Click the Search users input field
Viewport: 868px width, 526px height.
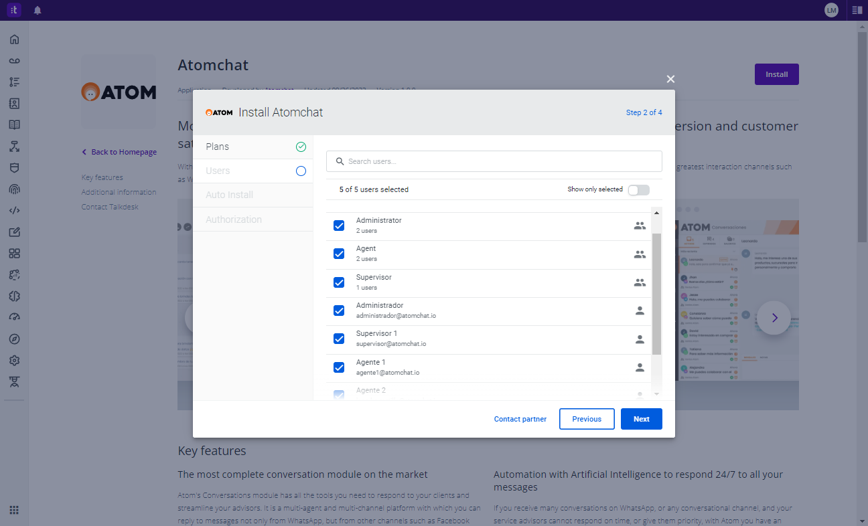[494, 161]
